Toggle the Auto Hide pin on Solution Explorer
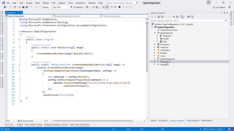This screenshot has height=131, width=234. pyautogui.click(x=224, y=13)
